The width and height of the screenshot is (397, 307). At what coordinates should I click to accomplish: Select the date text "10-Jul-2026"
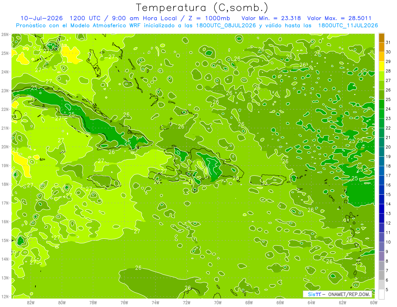coord(41,18)
